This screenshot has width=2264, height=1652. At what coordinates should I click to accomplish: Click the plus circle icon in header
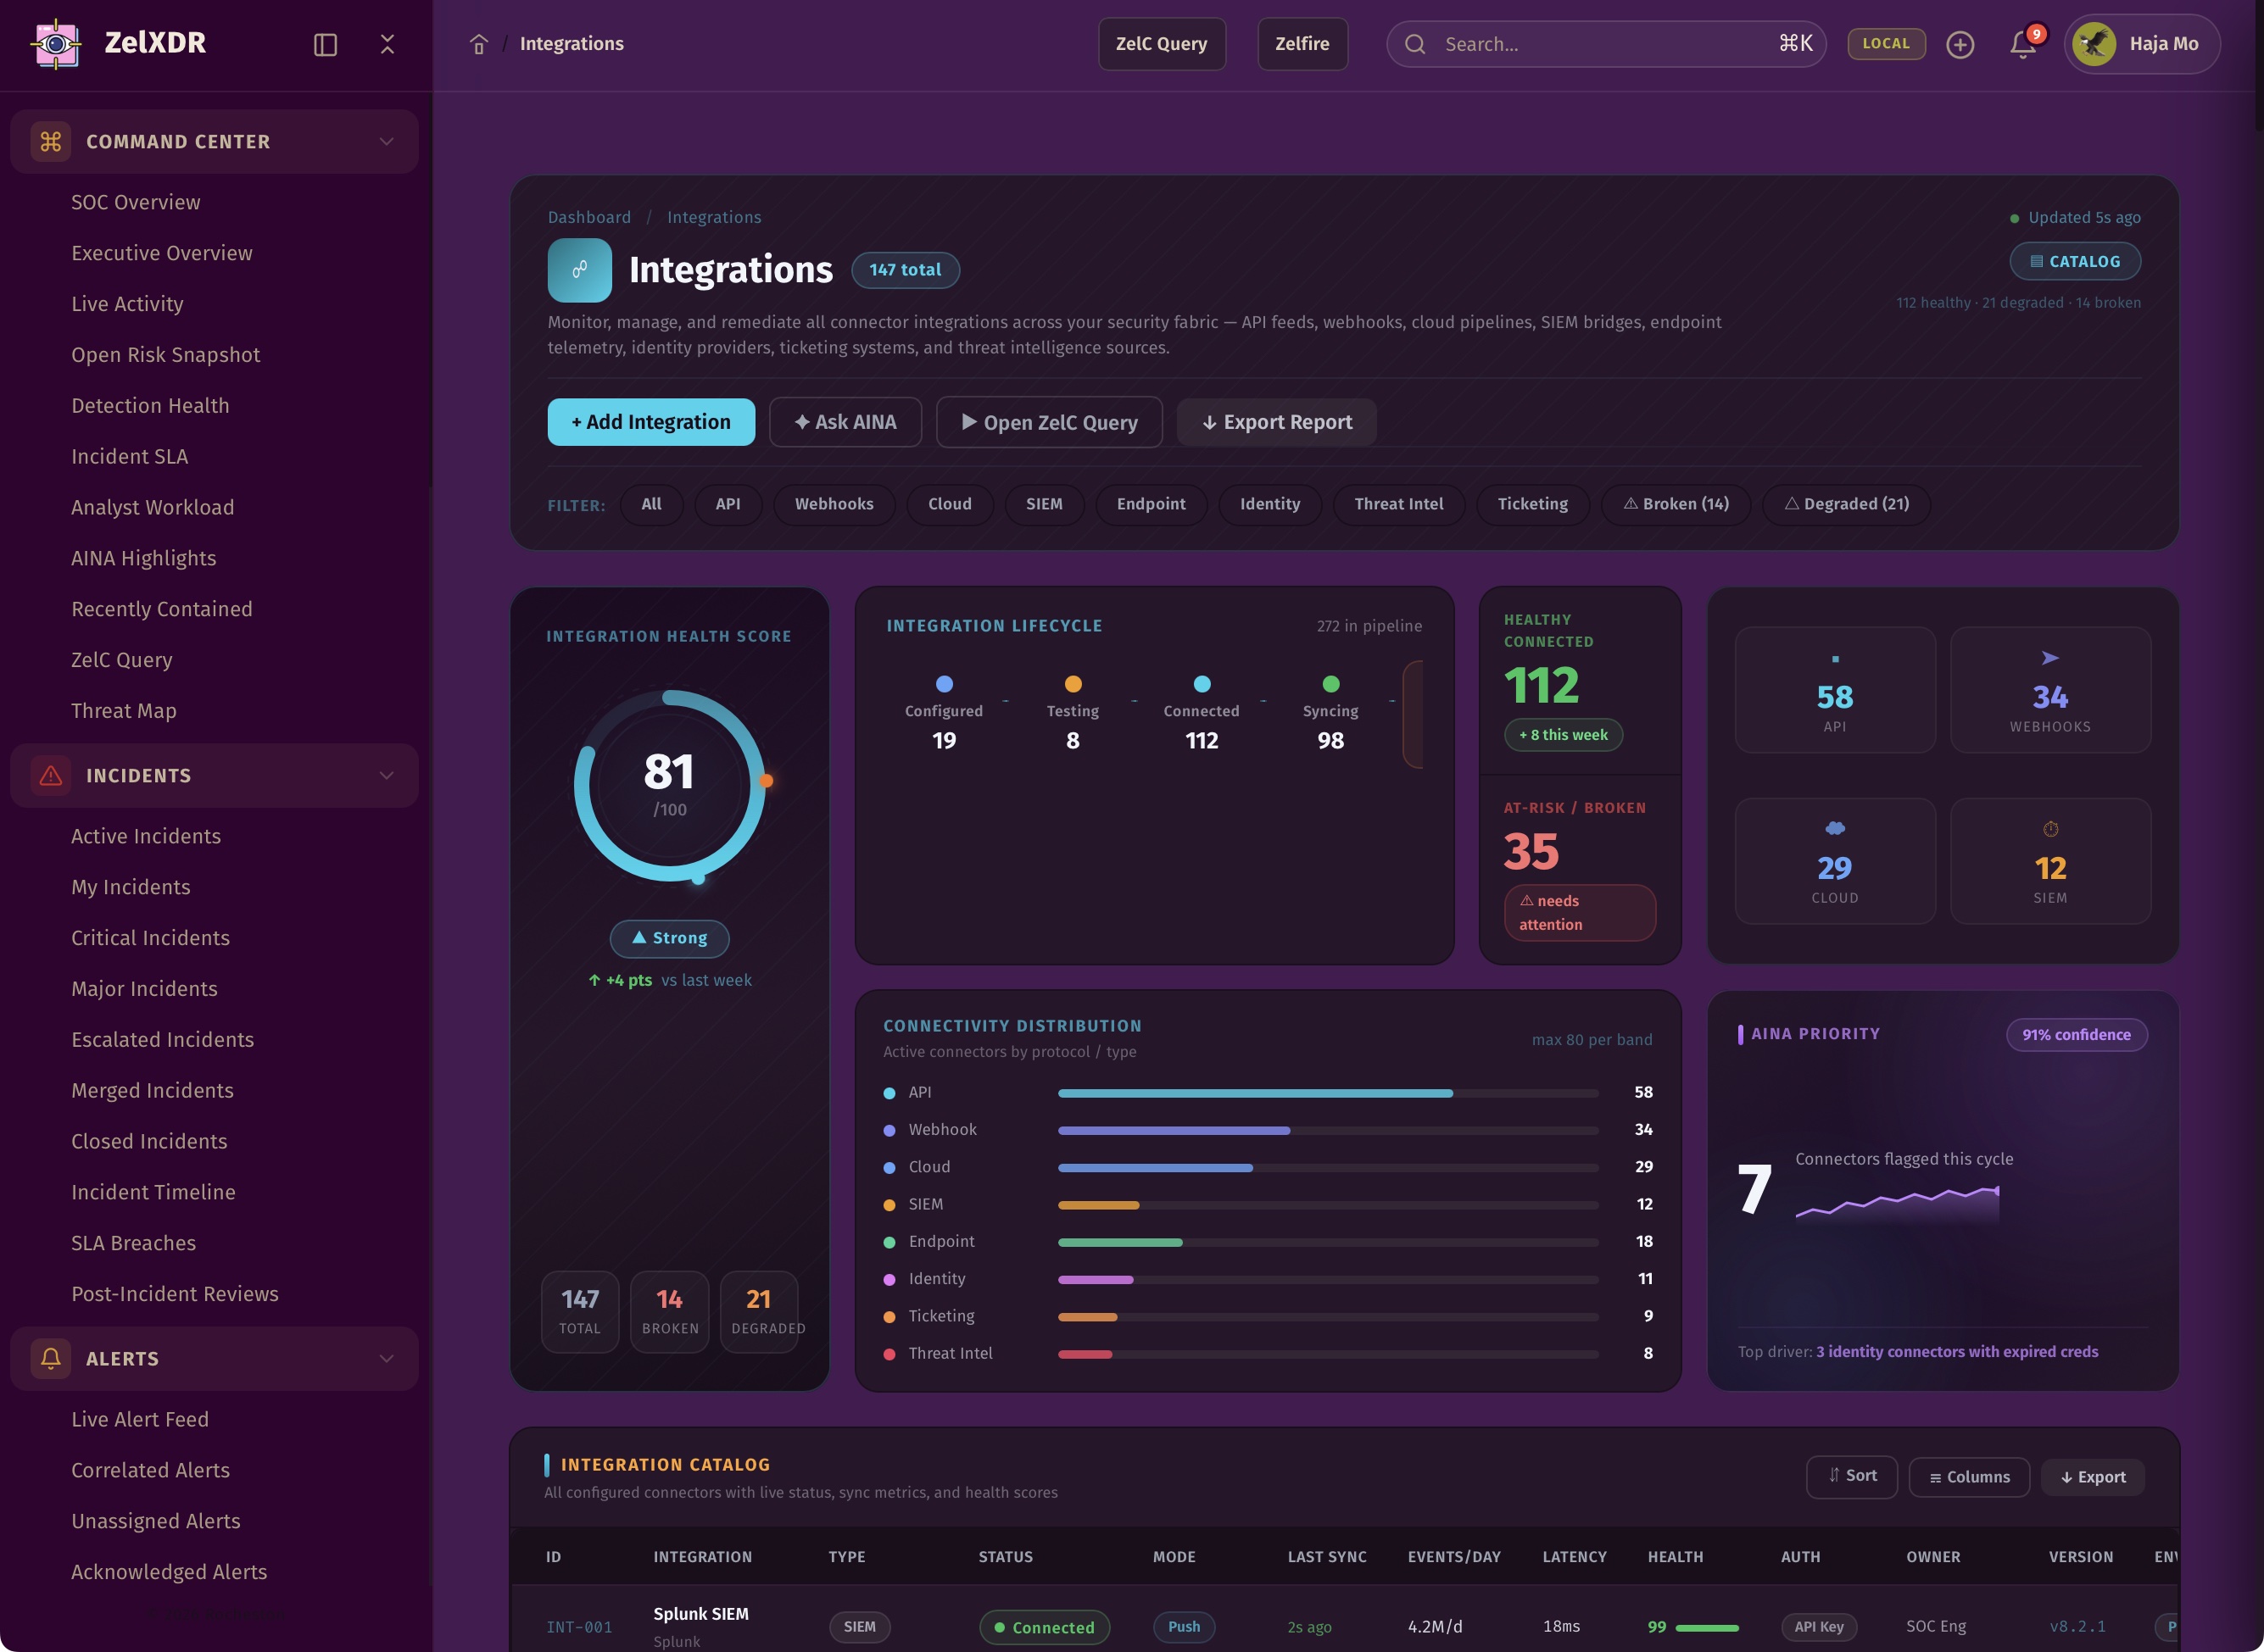tap(1960, 44)
